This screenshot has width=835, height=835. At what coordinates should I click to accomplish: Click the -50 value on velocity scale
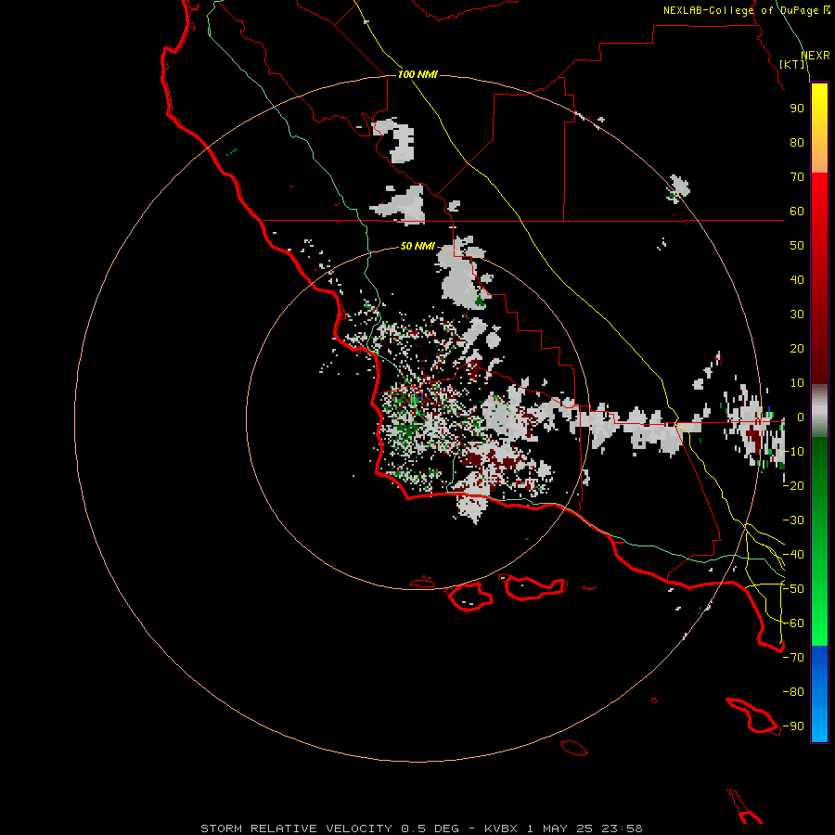click(x=793, y=589)
